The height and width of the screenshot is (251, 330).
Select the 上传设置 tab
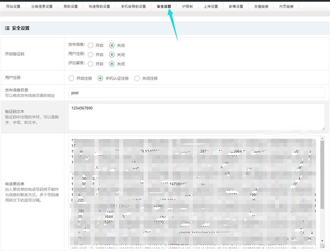pos(211,7)
